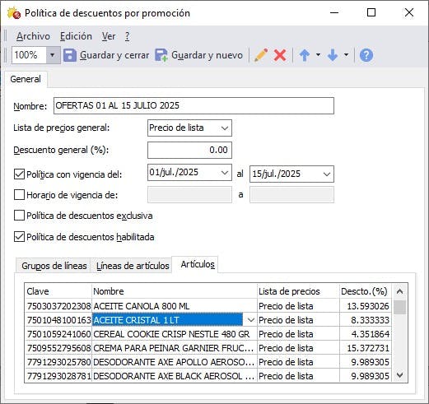Expand the 100% zoom dropdown
This screenshot has height=404, width=429.
[53, 55]
